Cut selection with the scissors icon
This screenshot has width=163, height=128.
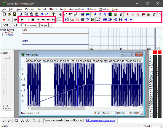click(21, 14)
